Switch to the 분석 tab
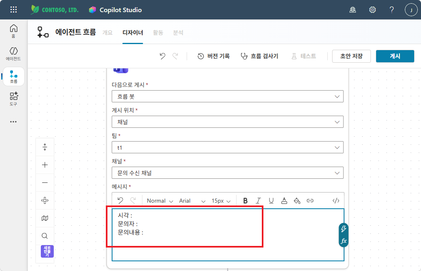Image resolution: width=421 pixels, height=271 pixels. pyautogui.click(x=178, y=32)
